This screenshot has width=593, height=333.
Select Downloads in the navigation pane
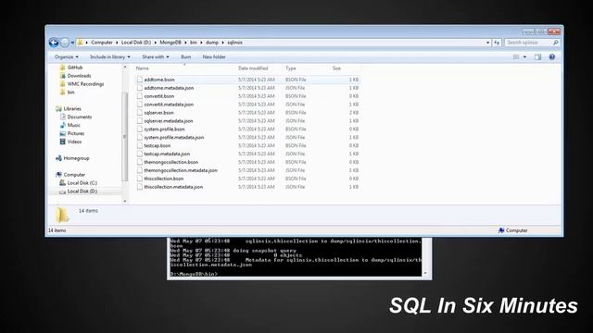coord(79,76)
